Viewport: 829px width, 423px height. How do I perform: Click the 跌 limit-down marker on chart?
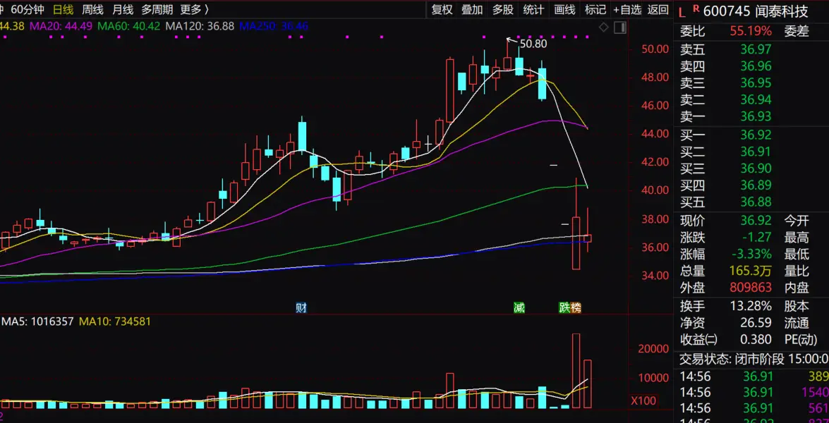pyautogui.click(x=564, y=307)
